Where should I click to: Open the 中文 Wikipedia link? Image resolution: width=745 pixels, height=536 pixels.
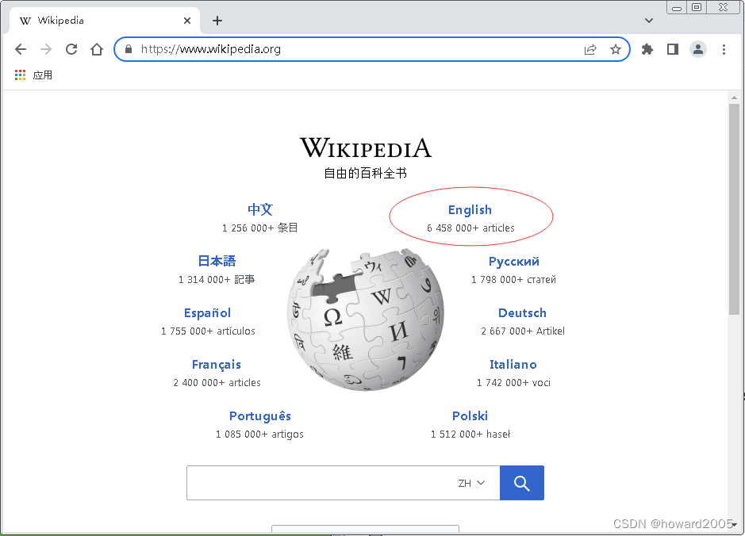[260, 209]
